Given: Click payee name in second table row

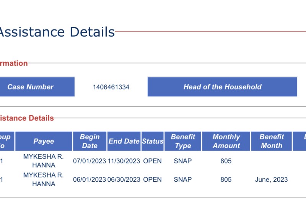Looking at the screenshot, I should pyautogui.click(x=44, y=179).
